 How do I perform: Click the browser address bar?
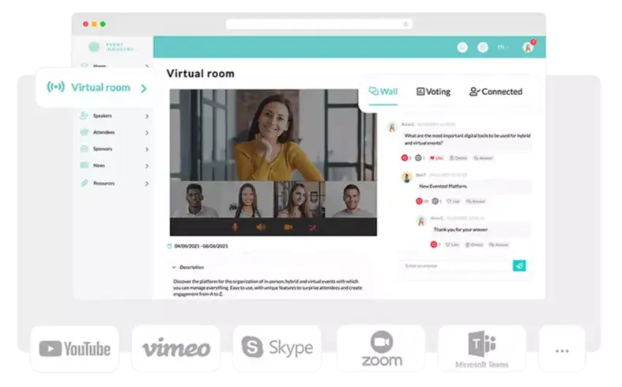coord(319,25)
